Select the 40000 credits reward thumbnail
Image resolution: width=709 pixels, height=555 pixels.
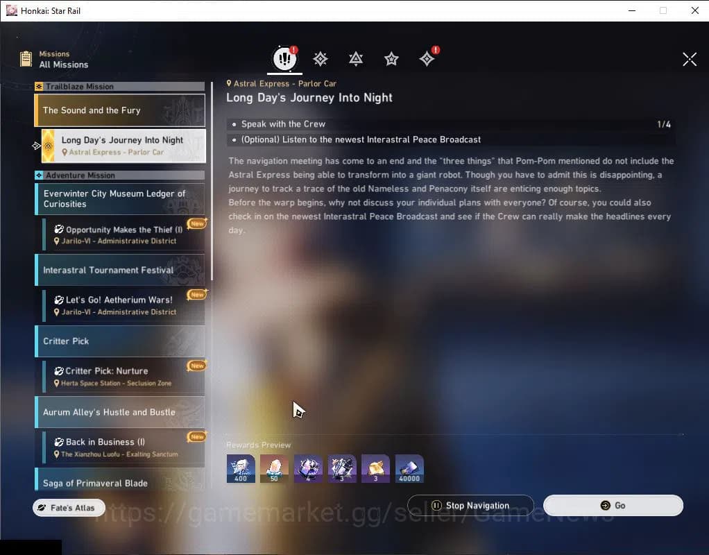coord(409,468)
